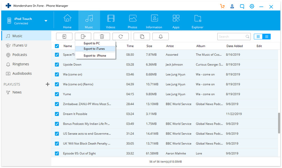Click the export toolbar button
This screenshot has width=282, height=168.
point(83,36)
